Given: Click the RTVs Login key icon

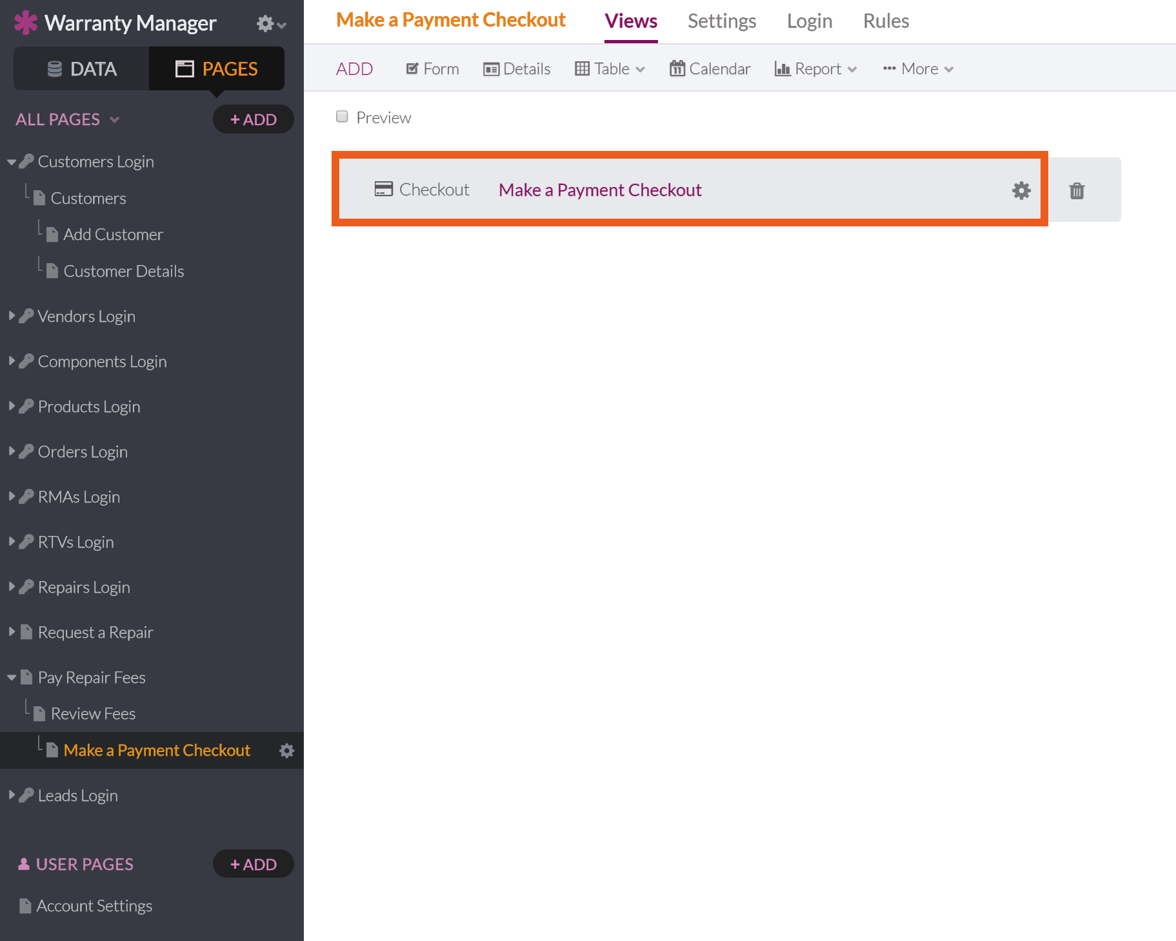Looking at the screenshot, I should [x=26, y=542].
